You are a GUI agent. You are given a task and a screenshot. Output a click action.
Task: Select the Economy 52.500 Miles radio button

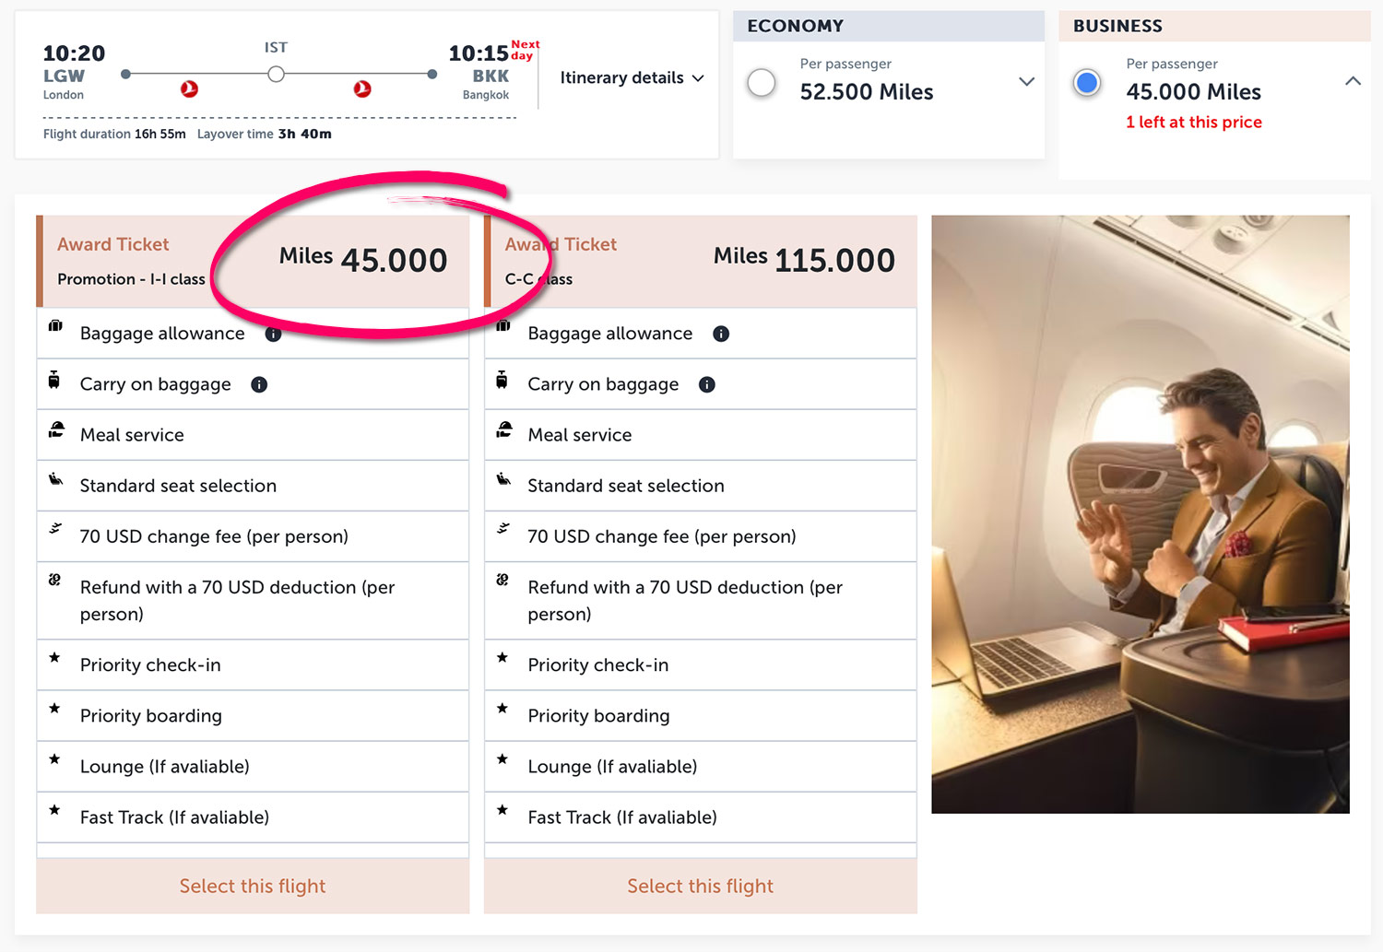762,83
